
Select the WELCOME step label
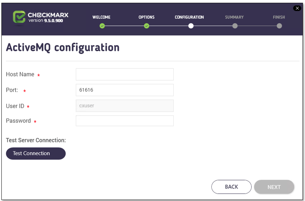[101, 17]
